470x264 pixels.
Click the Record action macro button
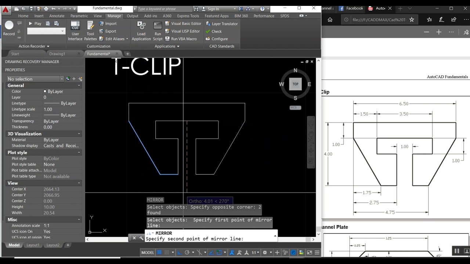9,28
